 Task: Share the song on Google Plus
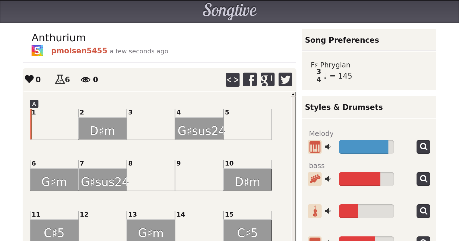click(x=267, y=79)
